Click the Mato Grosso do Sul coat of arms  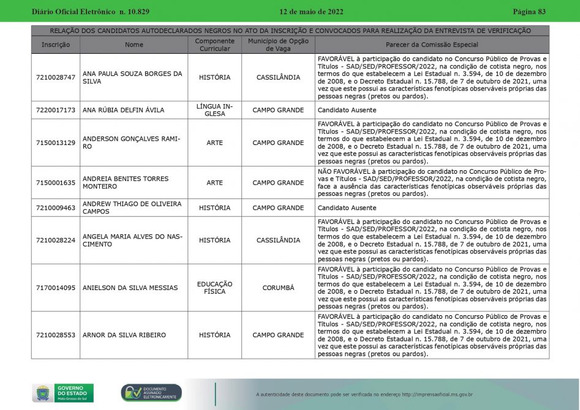(42, 393)
